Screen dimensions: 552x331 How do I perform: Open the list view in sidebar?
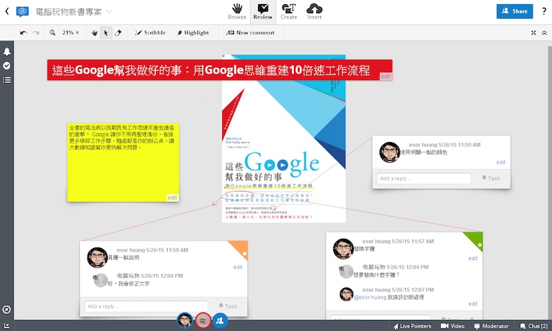click(x=7, y=80)
